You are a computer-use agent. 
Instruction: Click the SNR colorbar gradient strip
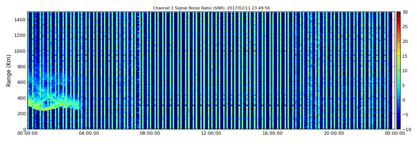(x=398, y=70)
